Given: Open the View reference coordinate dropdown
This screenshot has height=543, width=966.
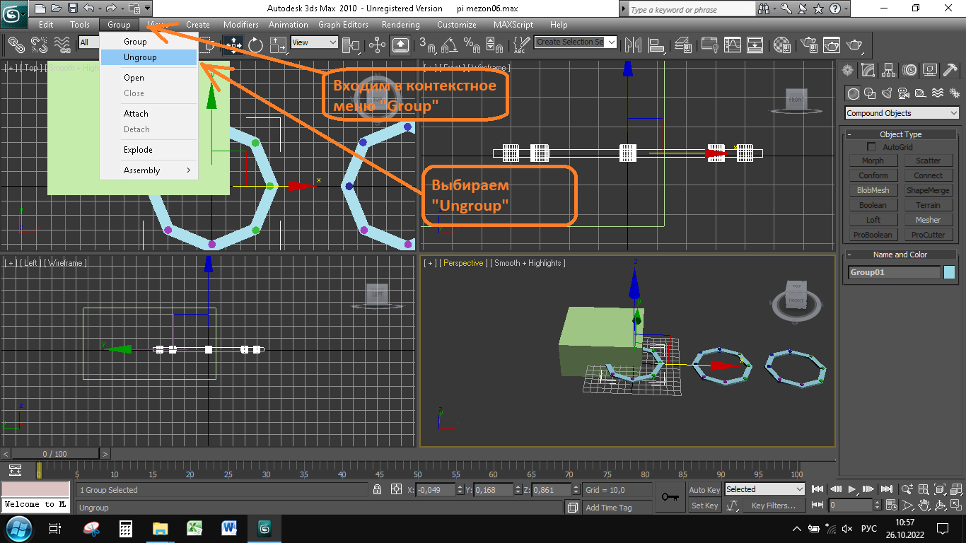Looking at the screenshot, I should pyautogui.click(x=315, y=42).
